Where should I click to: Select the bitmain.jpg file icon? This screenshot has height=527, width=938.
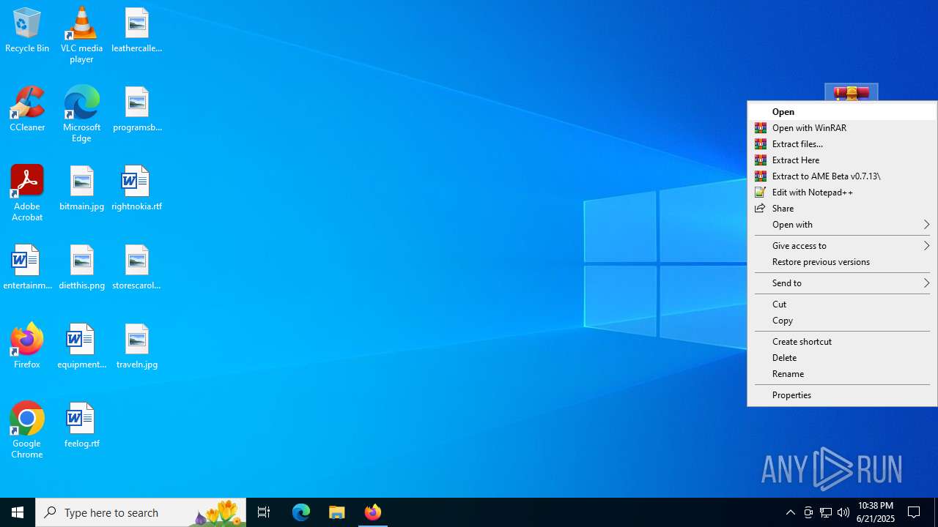pos(81,188)
